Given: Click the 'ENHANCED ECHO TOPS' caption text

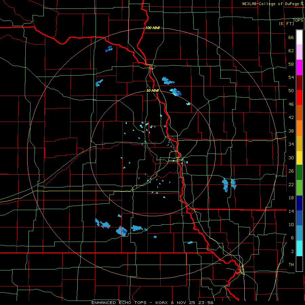Looking at the screenshot, I should coord(119,303).
